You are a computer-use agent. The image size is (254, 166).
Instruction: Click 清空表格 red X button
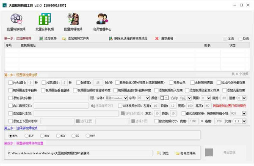[164, 38]
